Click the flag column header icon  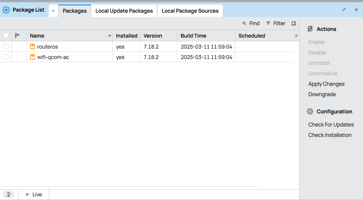click(18, 36)
